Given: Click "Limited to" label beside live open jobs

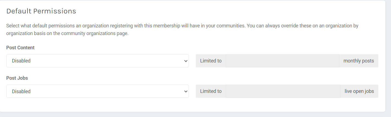Looking at the screenshot, I should 211,91.
